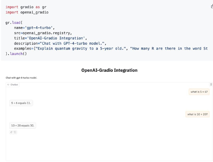This screenshot has width=213, height=162.
Task: Select the 'what is 10 + 20?' message bubble
Action: click(197, 114)
